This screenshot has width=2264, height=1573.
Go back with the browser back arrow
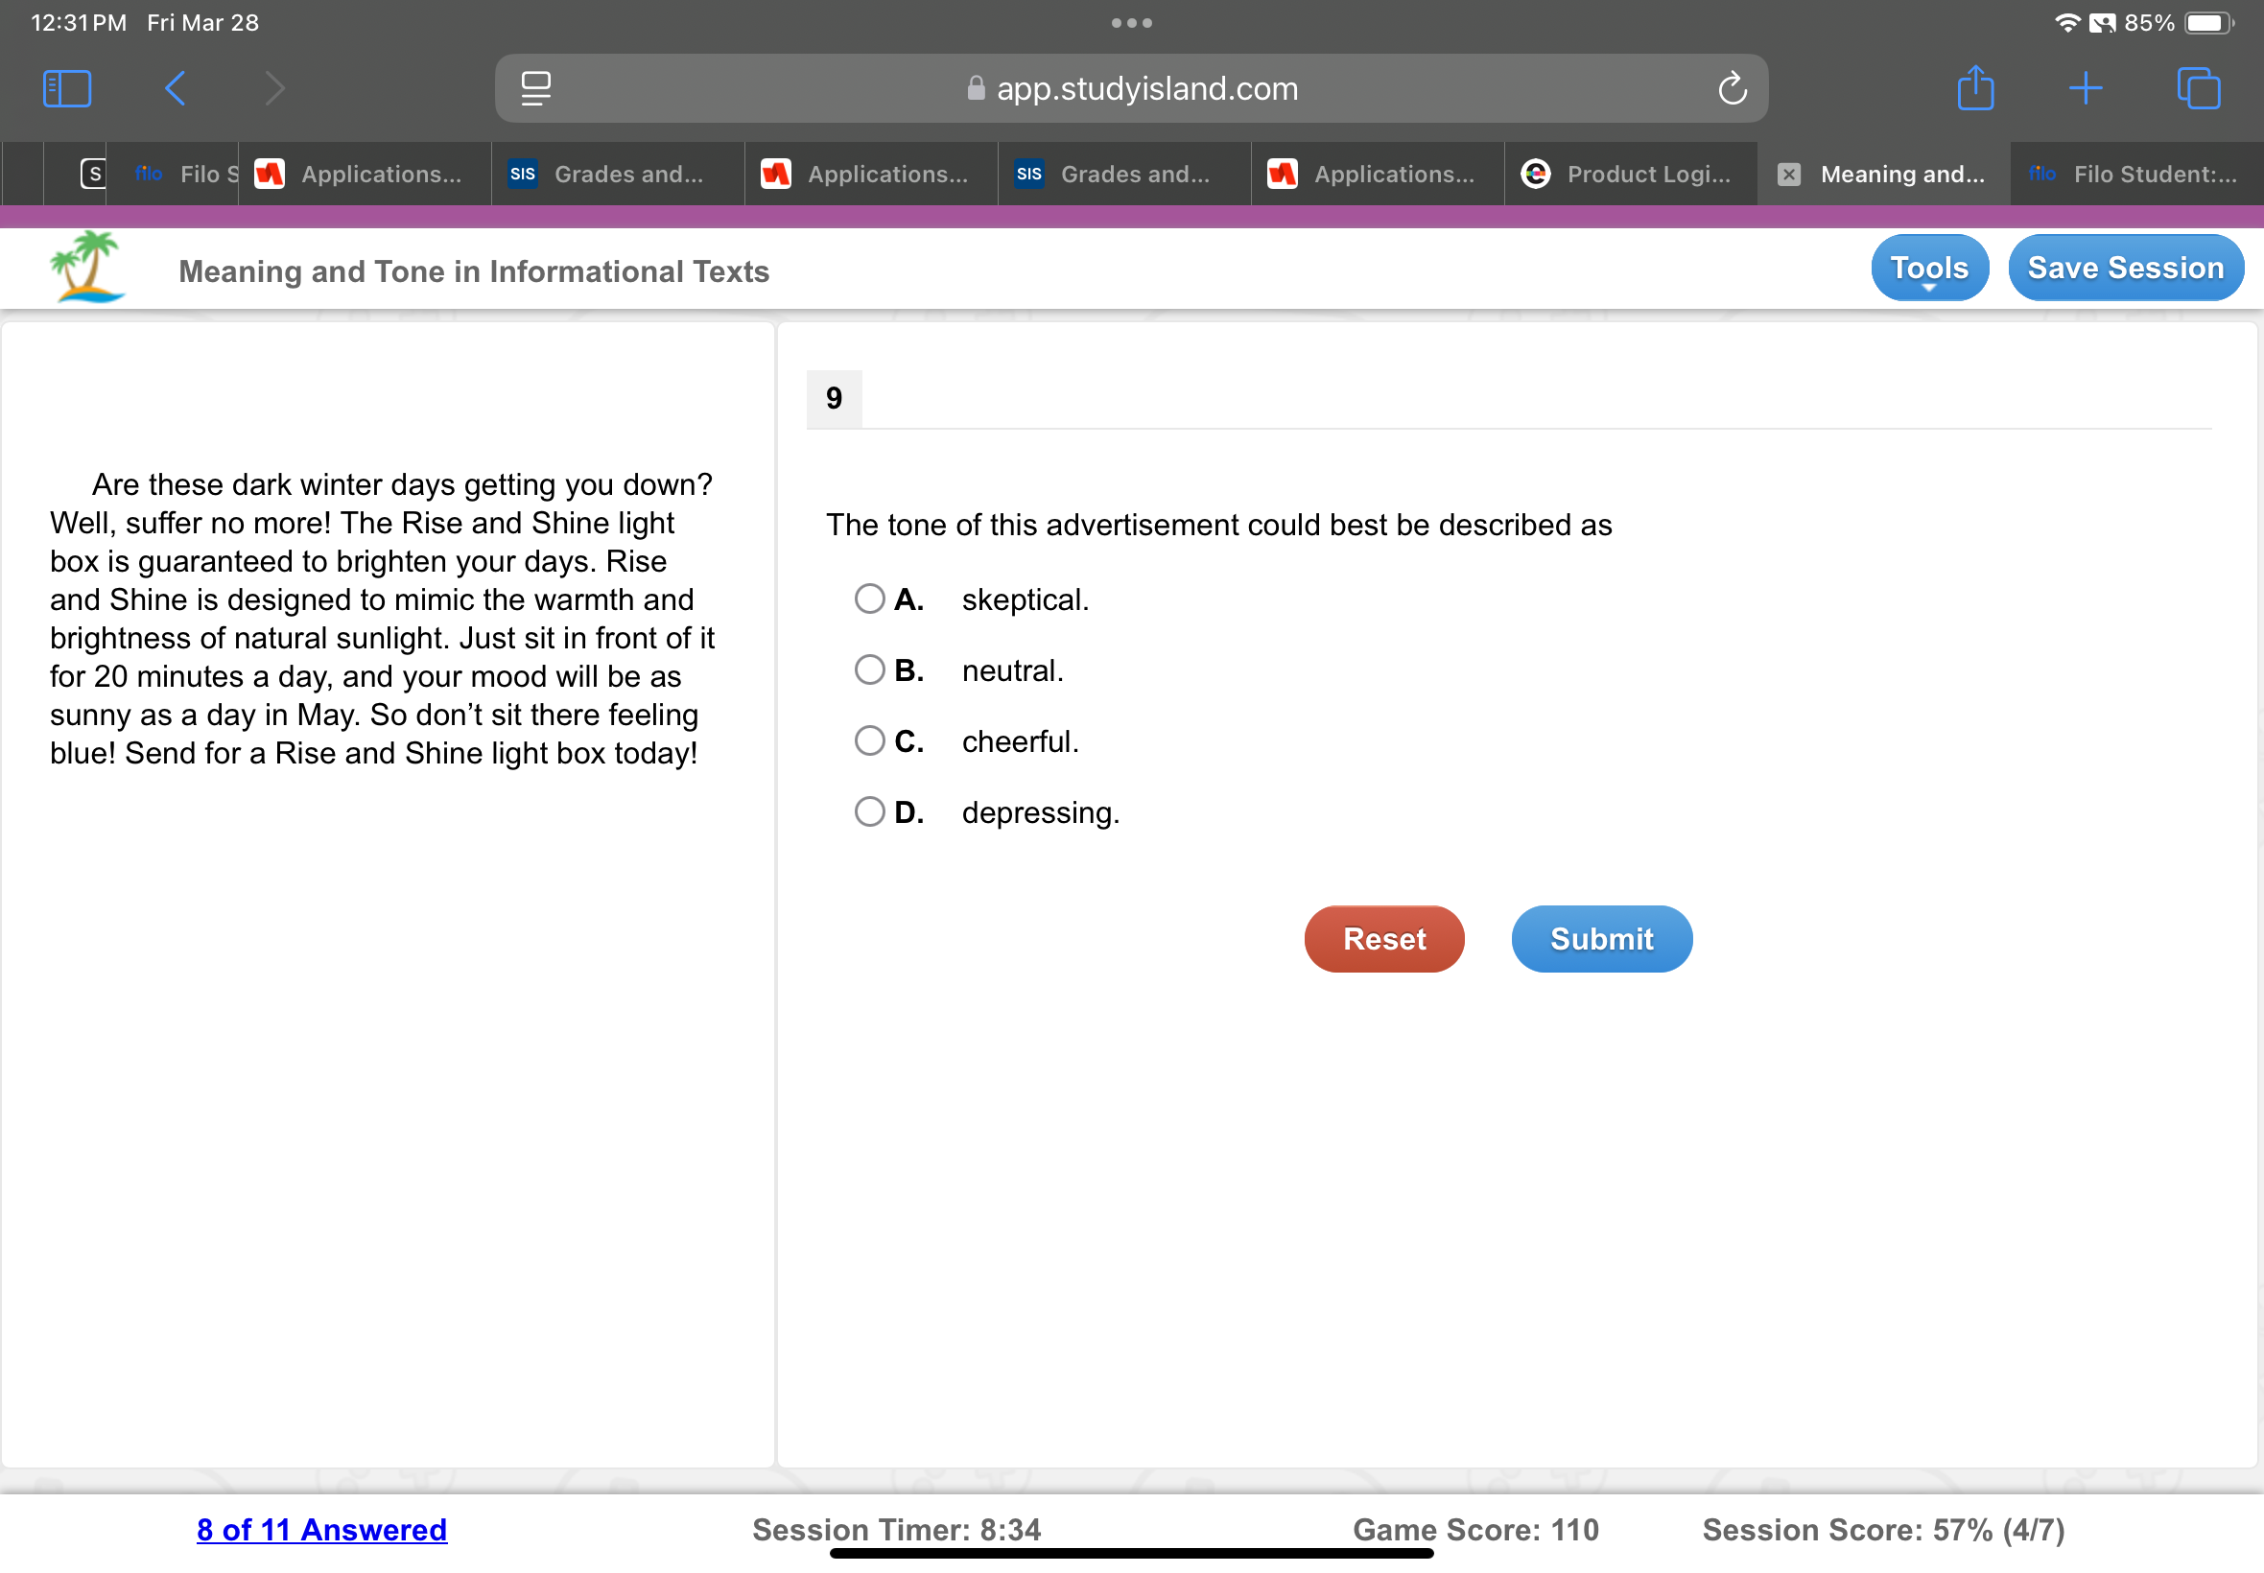click(176, 88)
